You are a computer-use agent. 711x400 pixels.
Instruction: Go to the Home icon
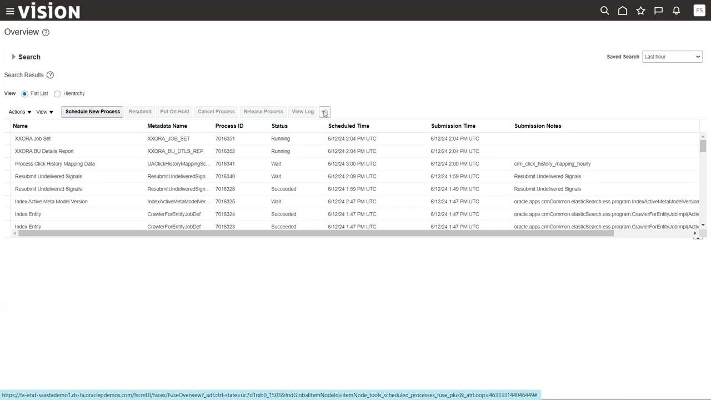[623, 11]
